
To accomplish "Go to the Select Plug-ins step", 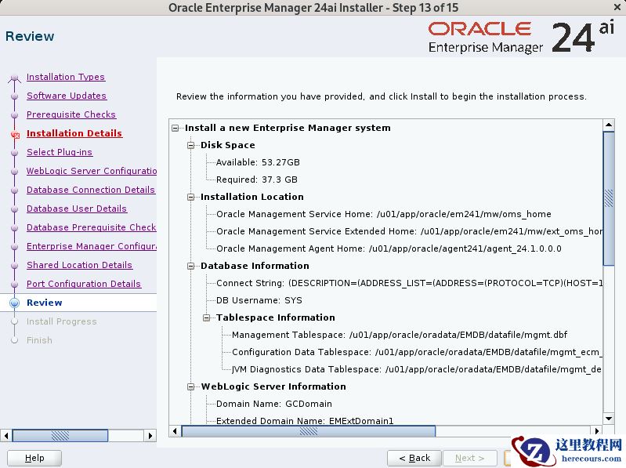I will point(59,152).
